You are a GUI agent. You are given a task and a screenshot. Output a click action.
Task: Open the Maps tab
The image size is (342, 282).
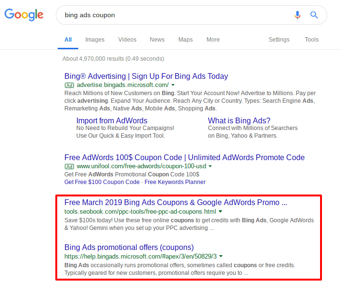[x=186, y=40]
